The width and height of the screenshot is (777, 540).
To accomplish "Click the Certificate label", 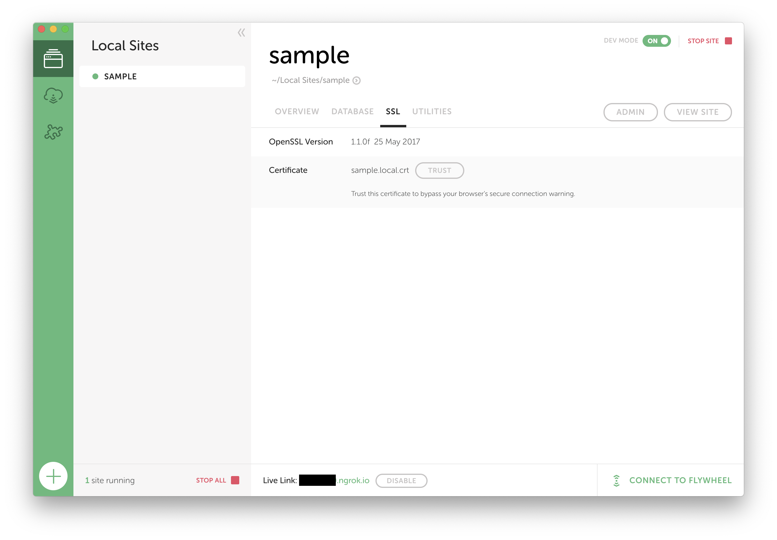I will (288, 170).
